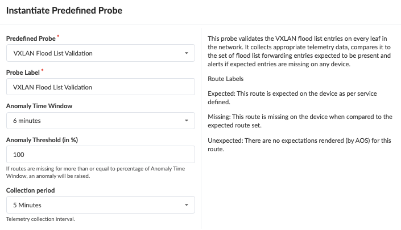Click the Anomaly Time Window label
Screen dimensions: 401x230
(x=39, y=106)
